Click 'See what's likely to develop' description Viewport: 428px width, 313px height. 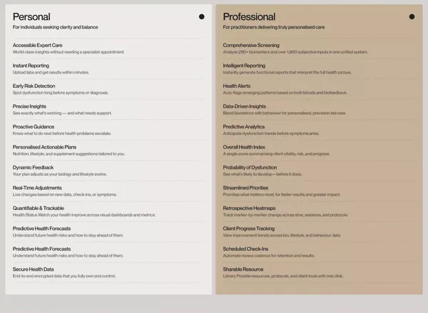pos(262,174)
